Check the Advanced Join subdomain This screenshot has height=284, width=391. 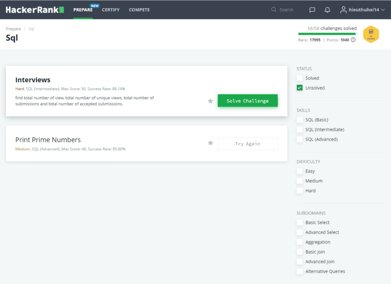300,262
